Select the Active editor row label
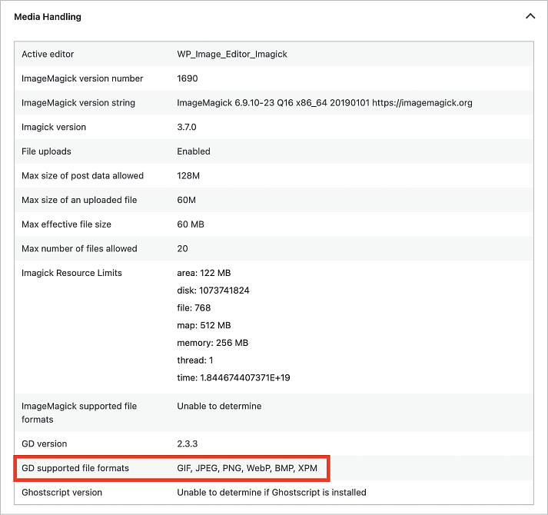Screen dimensions: 548x515 point(48,54)
